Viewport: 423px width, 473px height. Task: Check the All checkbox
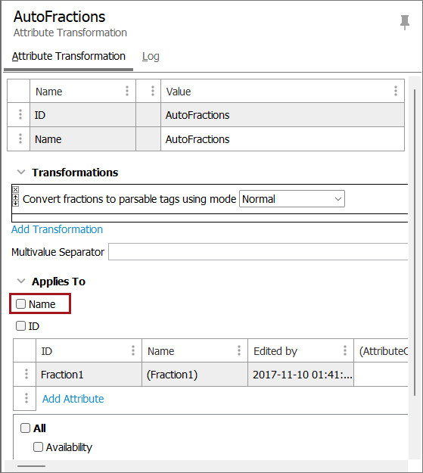(x=25, y=428)
